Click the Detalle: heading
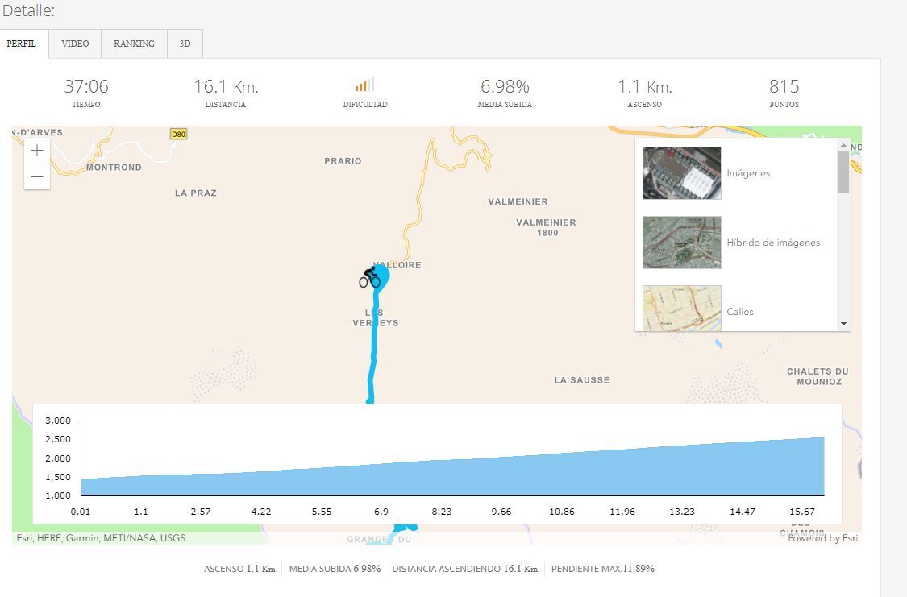The height and width of the screenshot is (597, 907). [28, 10]
